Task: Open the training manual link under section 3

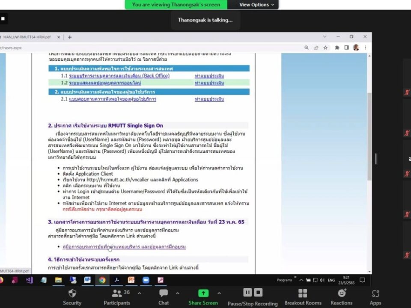Action: pyautogui.click(x=124, y=247)
